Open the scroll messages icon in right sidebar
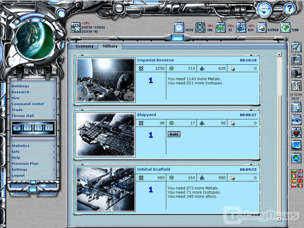Viewport: 304px width, 228px height. click(296, 107)
